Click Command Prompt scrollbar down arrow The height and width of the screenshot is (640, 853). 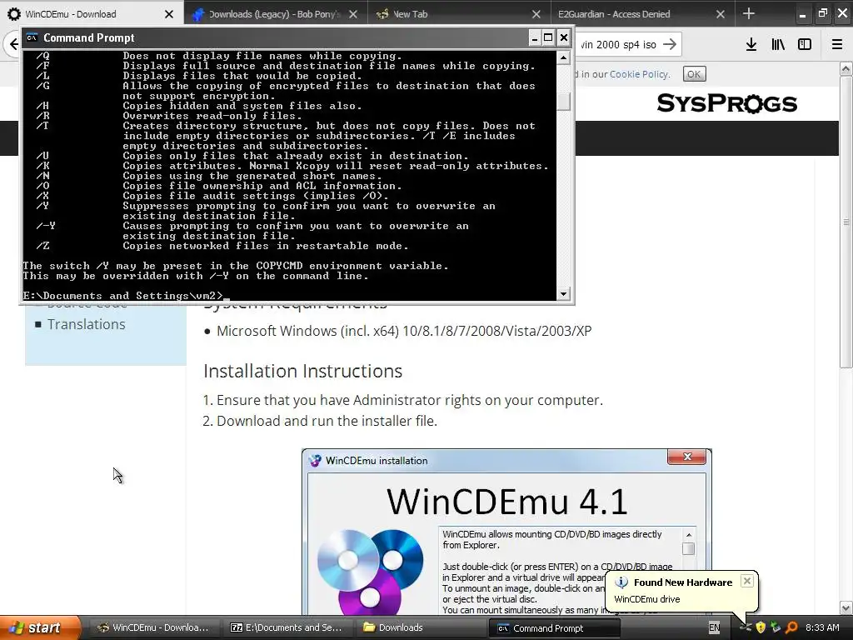point(564,294)
